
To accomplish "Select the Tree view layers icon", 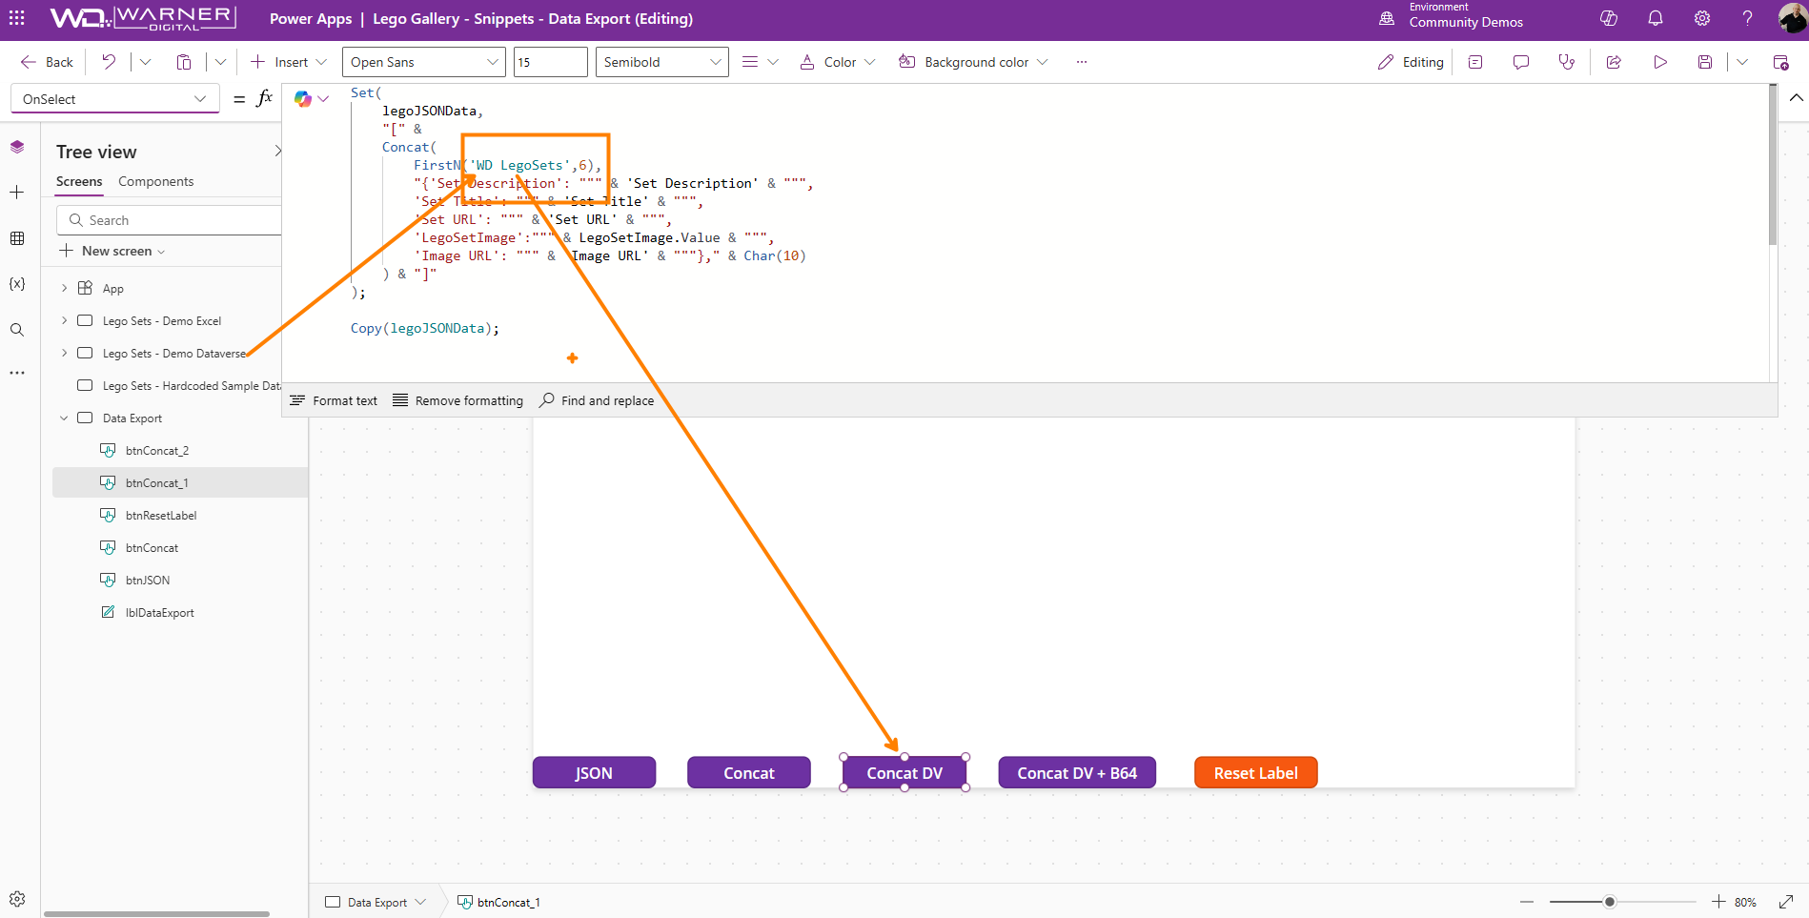I will 17,147.
